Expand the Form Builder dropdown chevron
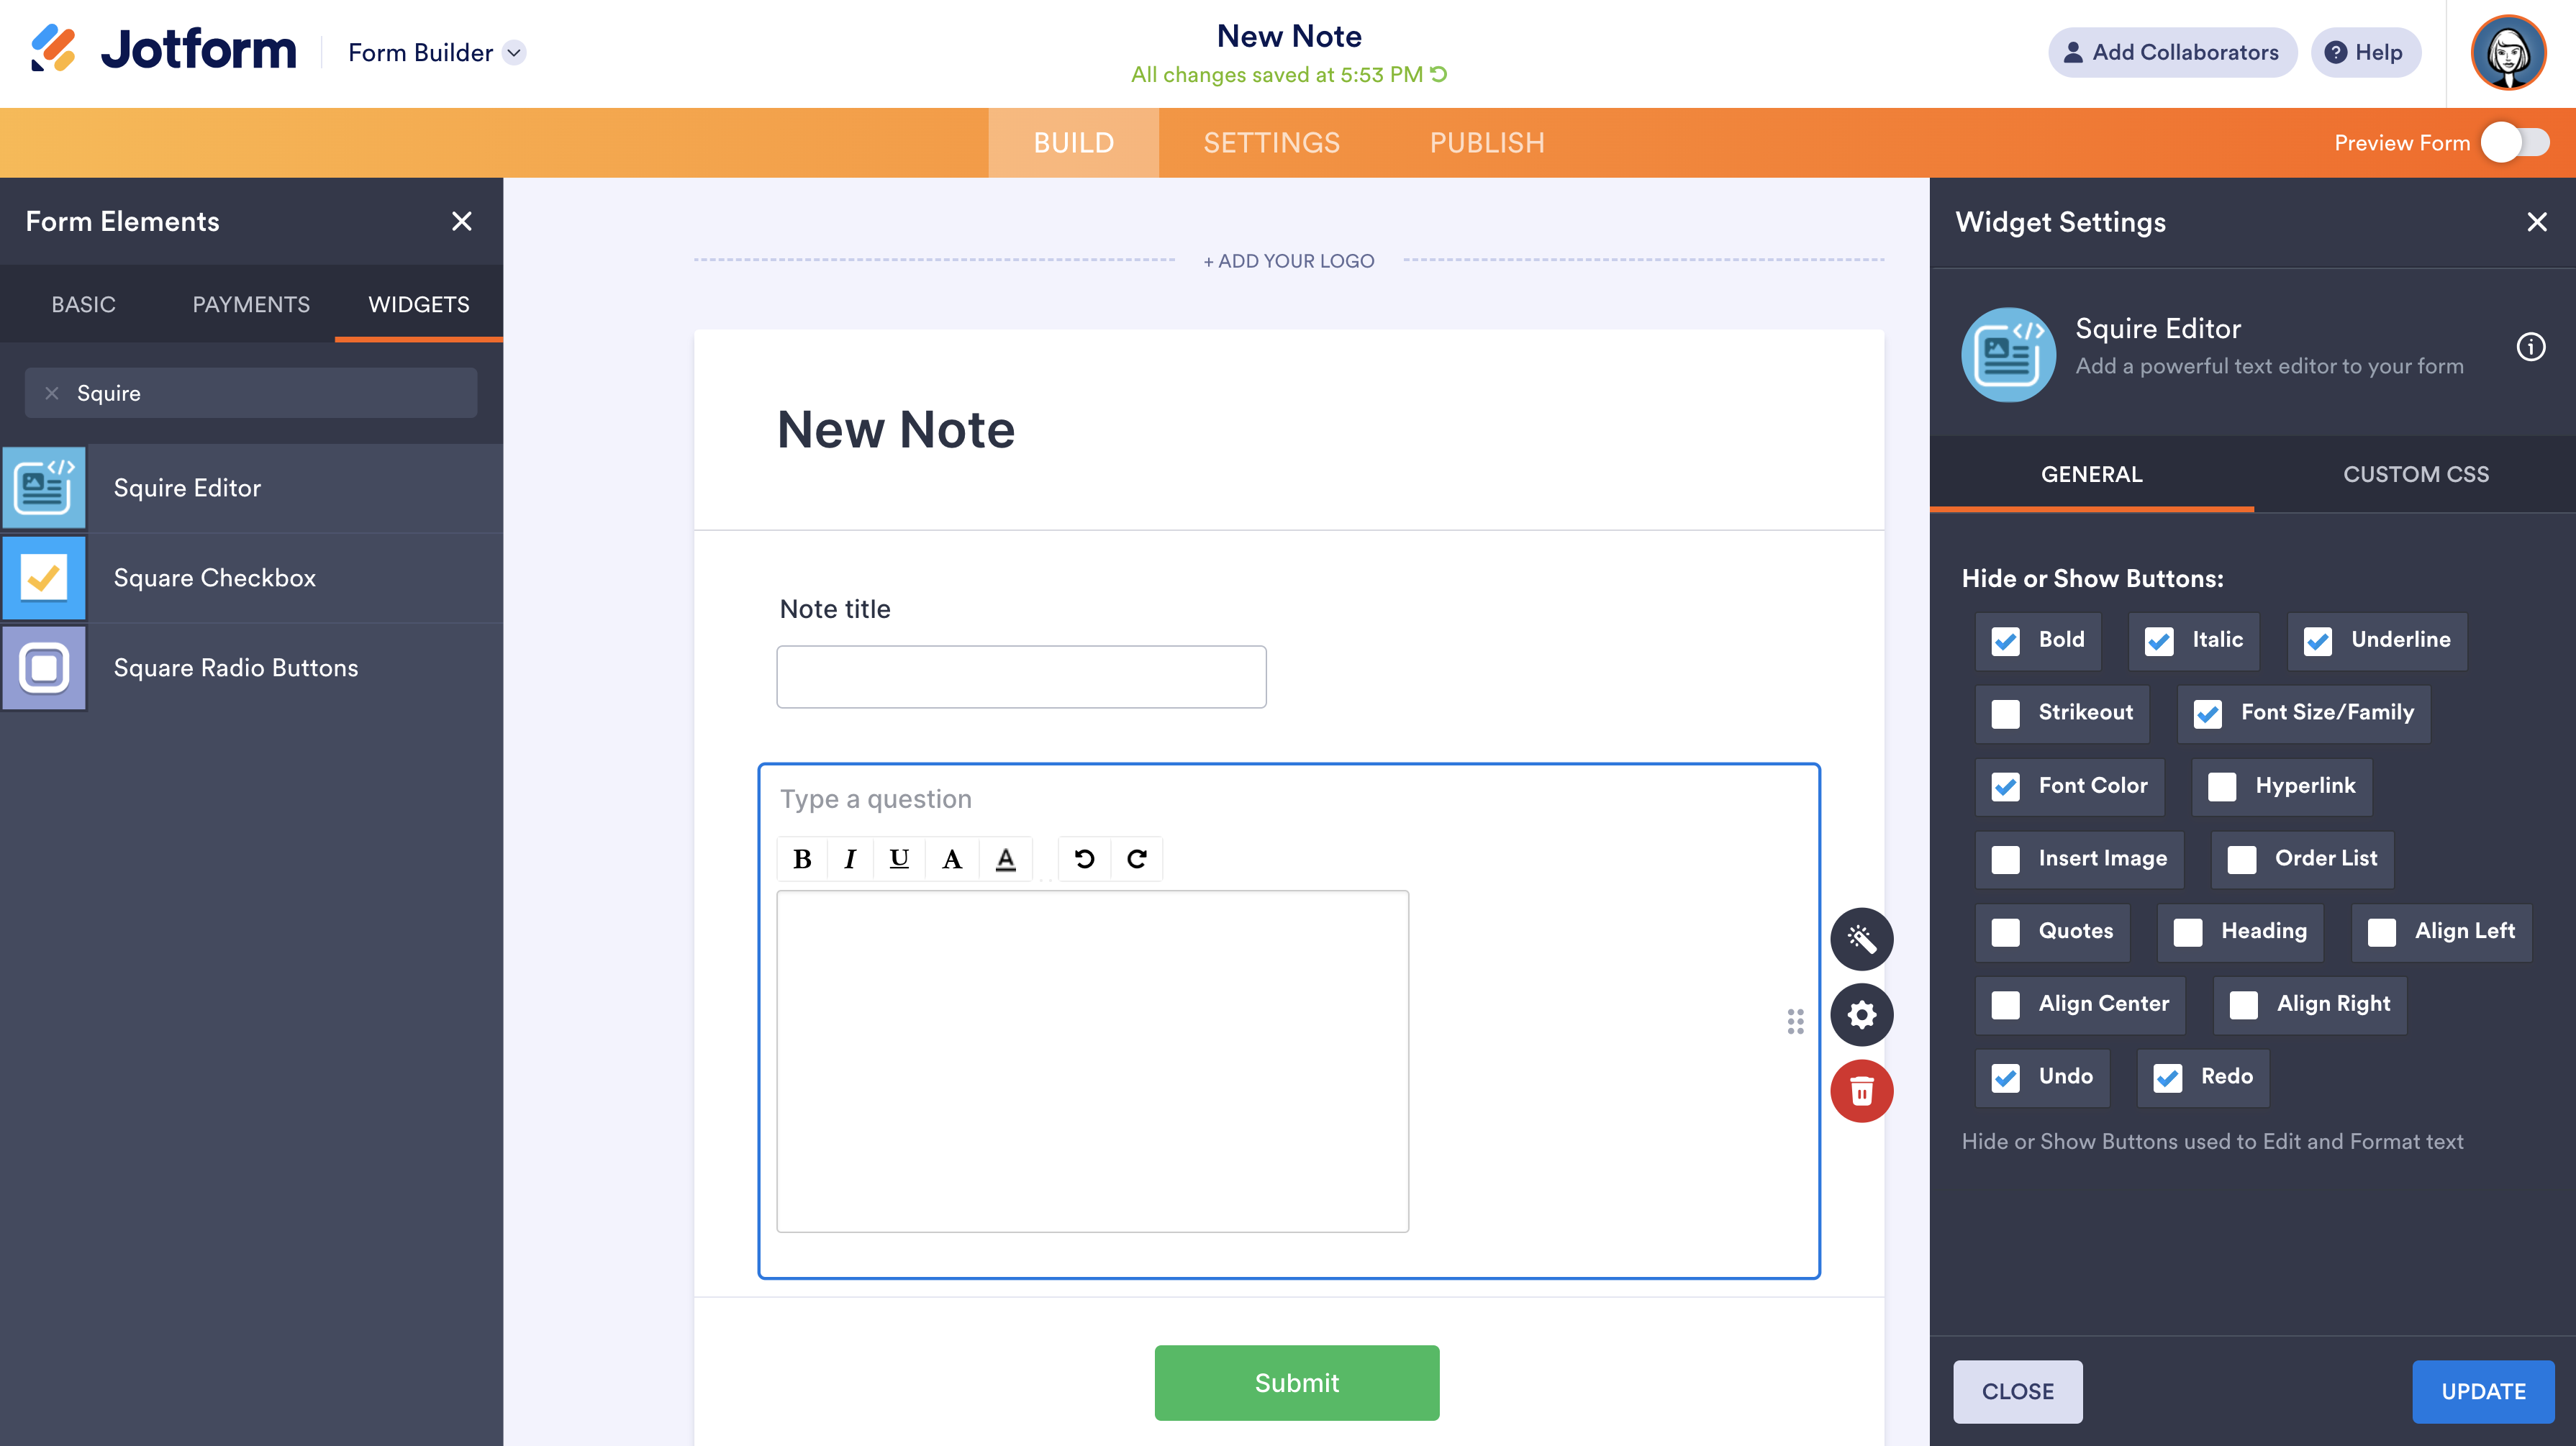Viewport: 2576px width, 1446px height. click(514, 53)
